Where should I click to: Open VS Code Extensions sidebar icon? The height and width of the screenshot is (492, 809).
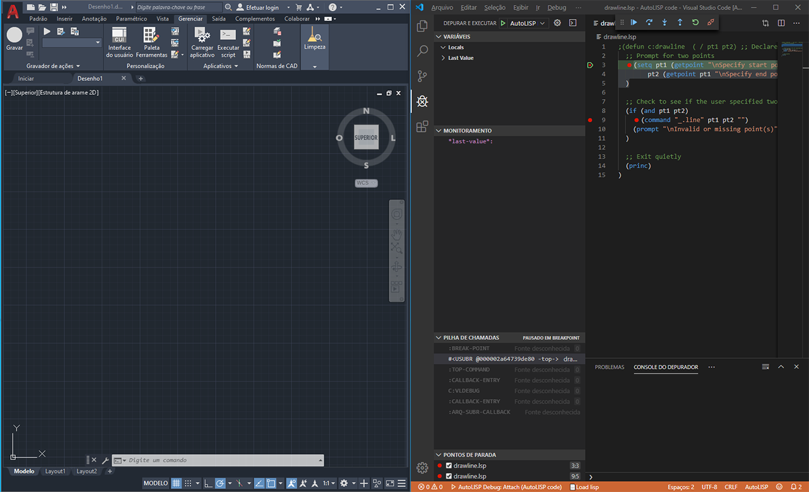(422, 126)
